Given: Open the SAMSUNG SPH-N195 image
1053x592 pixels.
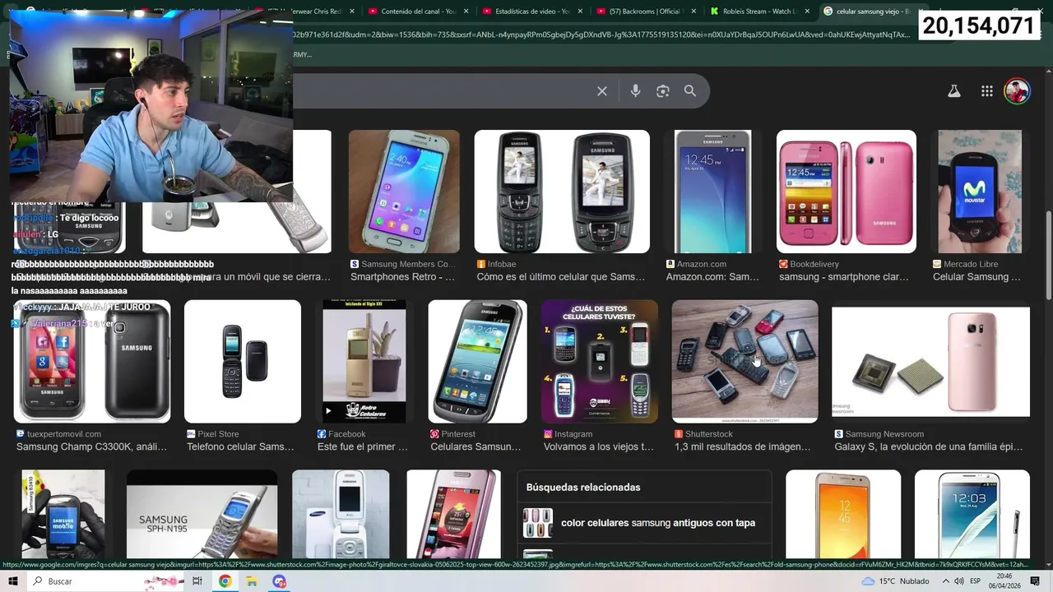Looking at the screenshot, I should pos(202,515).
